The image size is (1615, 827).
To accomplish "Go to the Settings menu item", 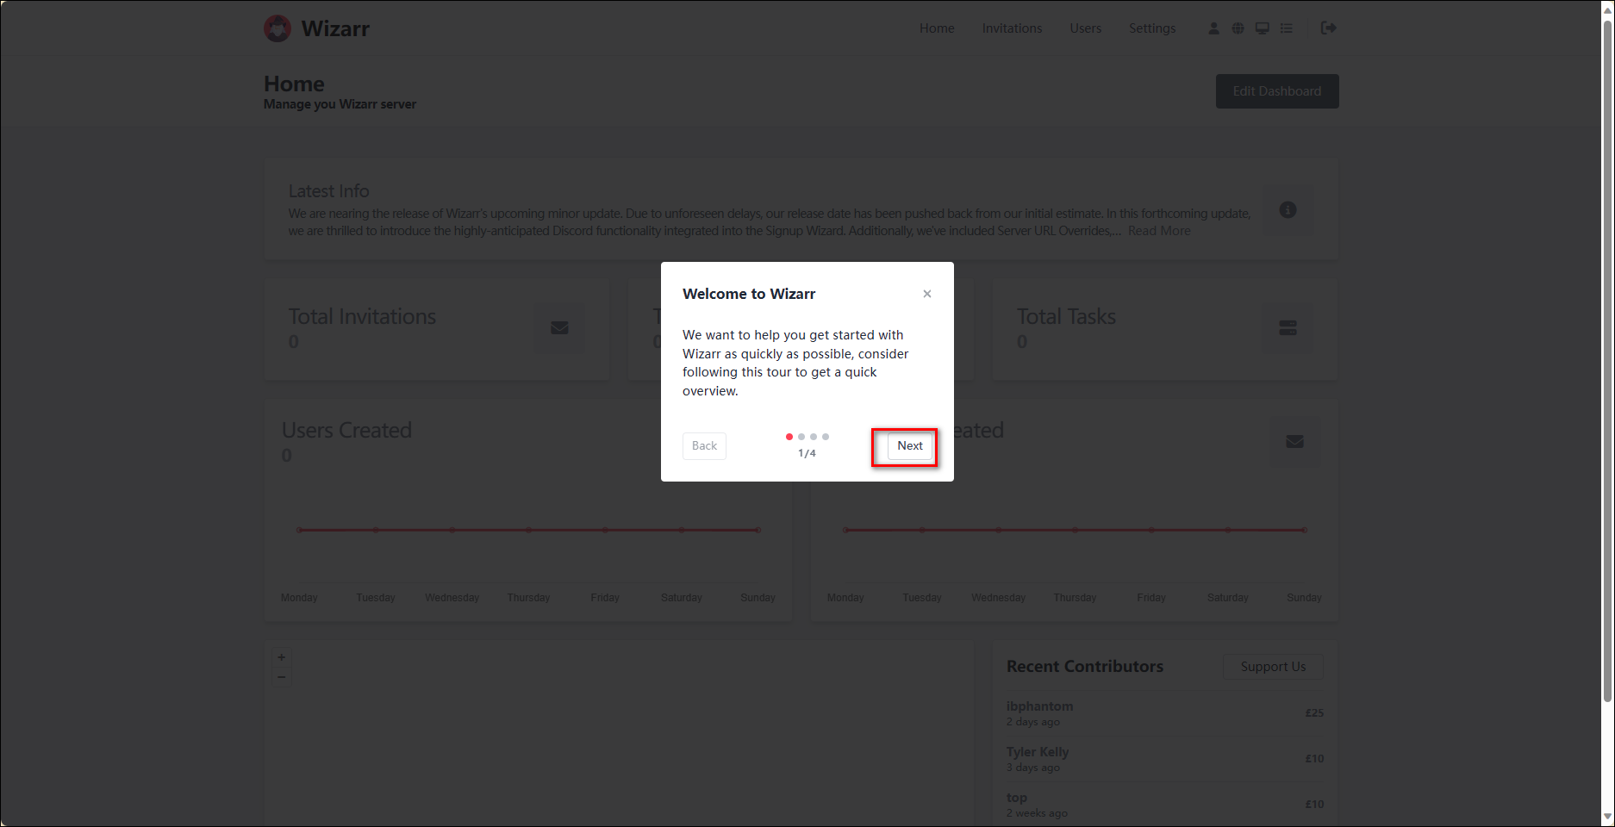I will [1151, 28].
